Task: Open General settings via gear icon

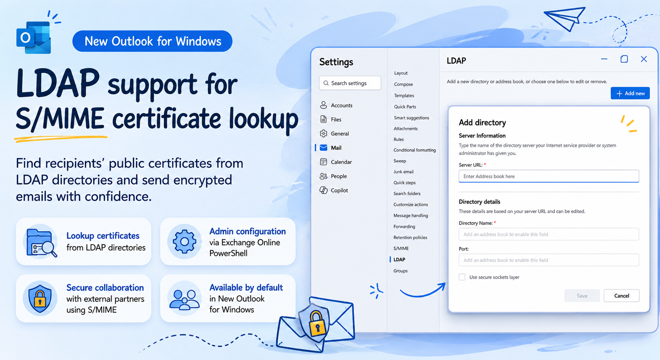Action: pyautogui.click(x=323, y=133)
